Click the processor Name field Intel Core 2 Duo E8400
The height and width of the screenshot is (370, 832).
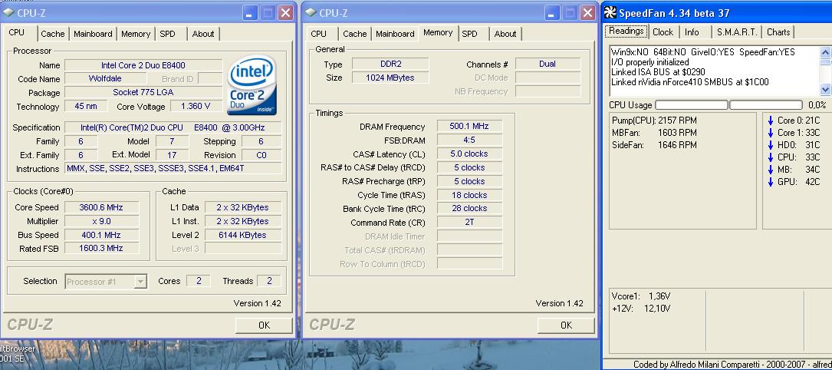(143, 65)
